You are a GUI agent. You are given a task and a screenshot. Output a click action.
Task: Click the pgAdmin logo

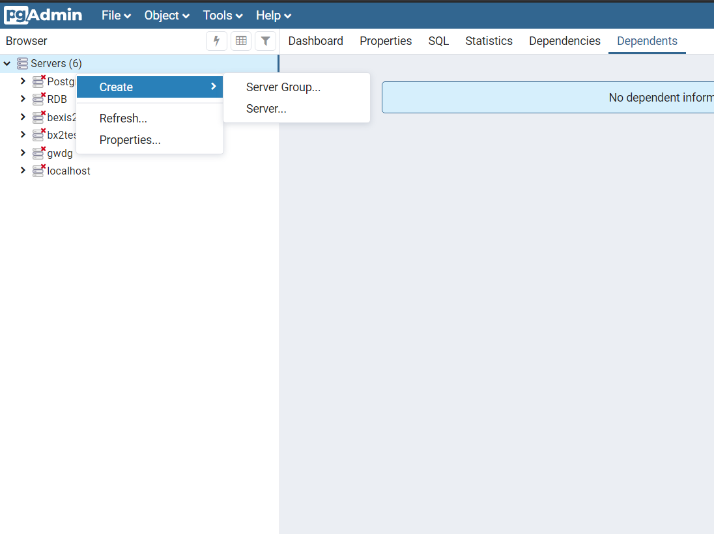(43, 15)
